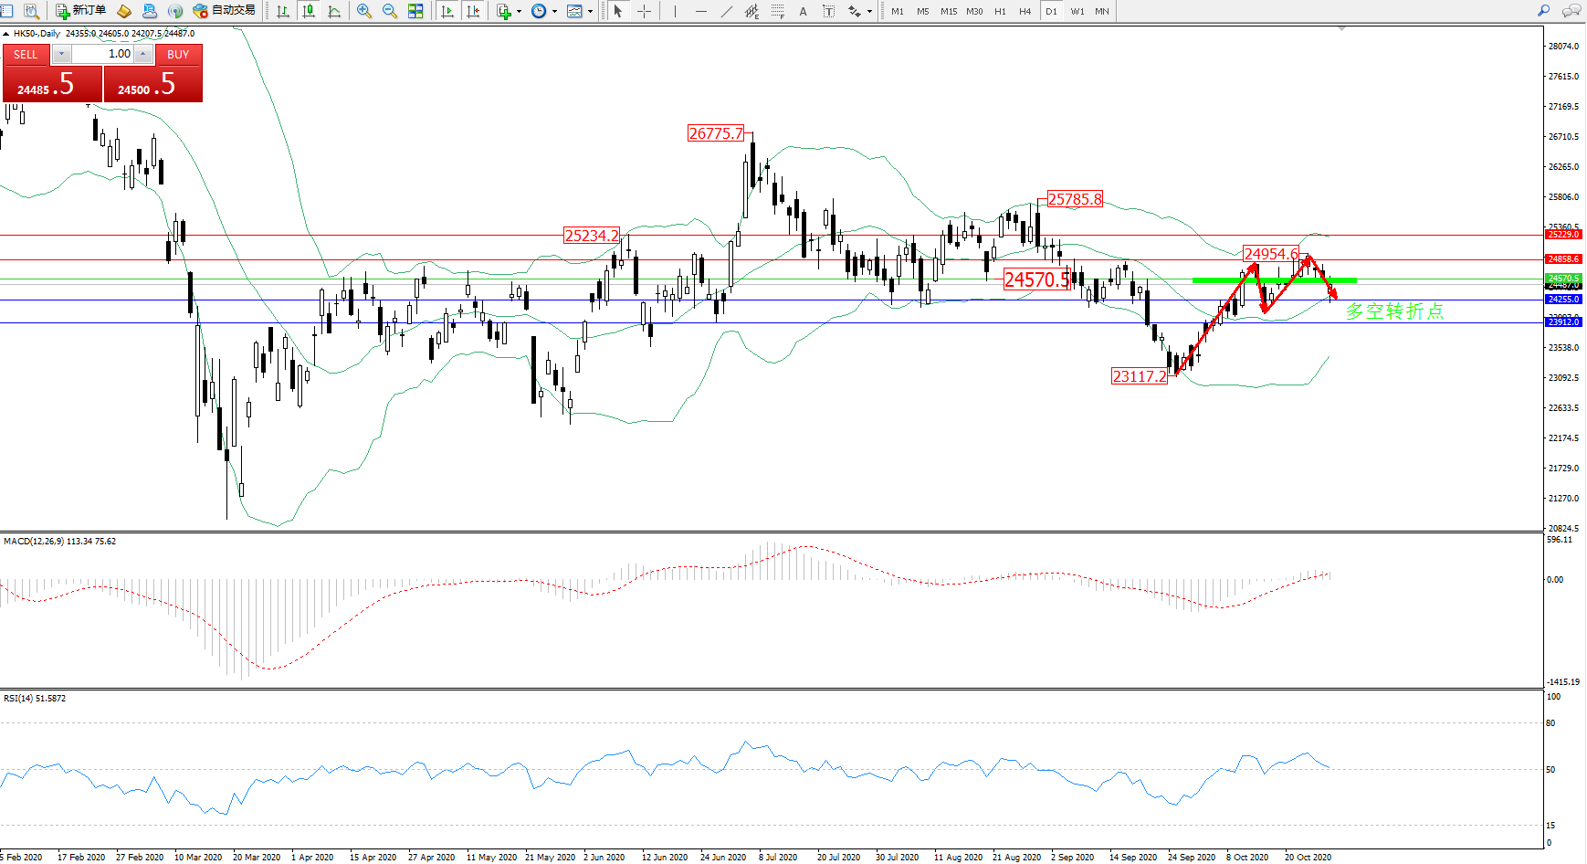This screenshot has width=1587, height=864.
Task: Select the line chart icon
Action: [334, 11]
